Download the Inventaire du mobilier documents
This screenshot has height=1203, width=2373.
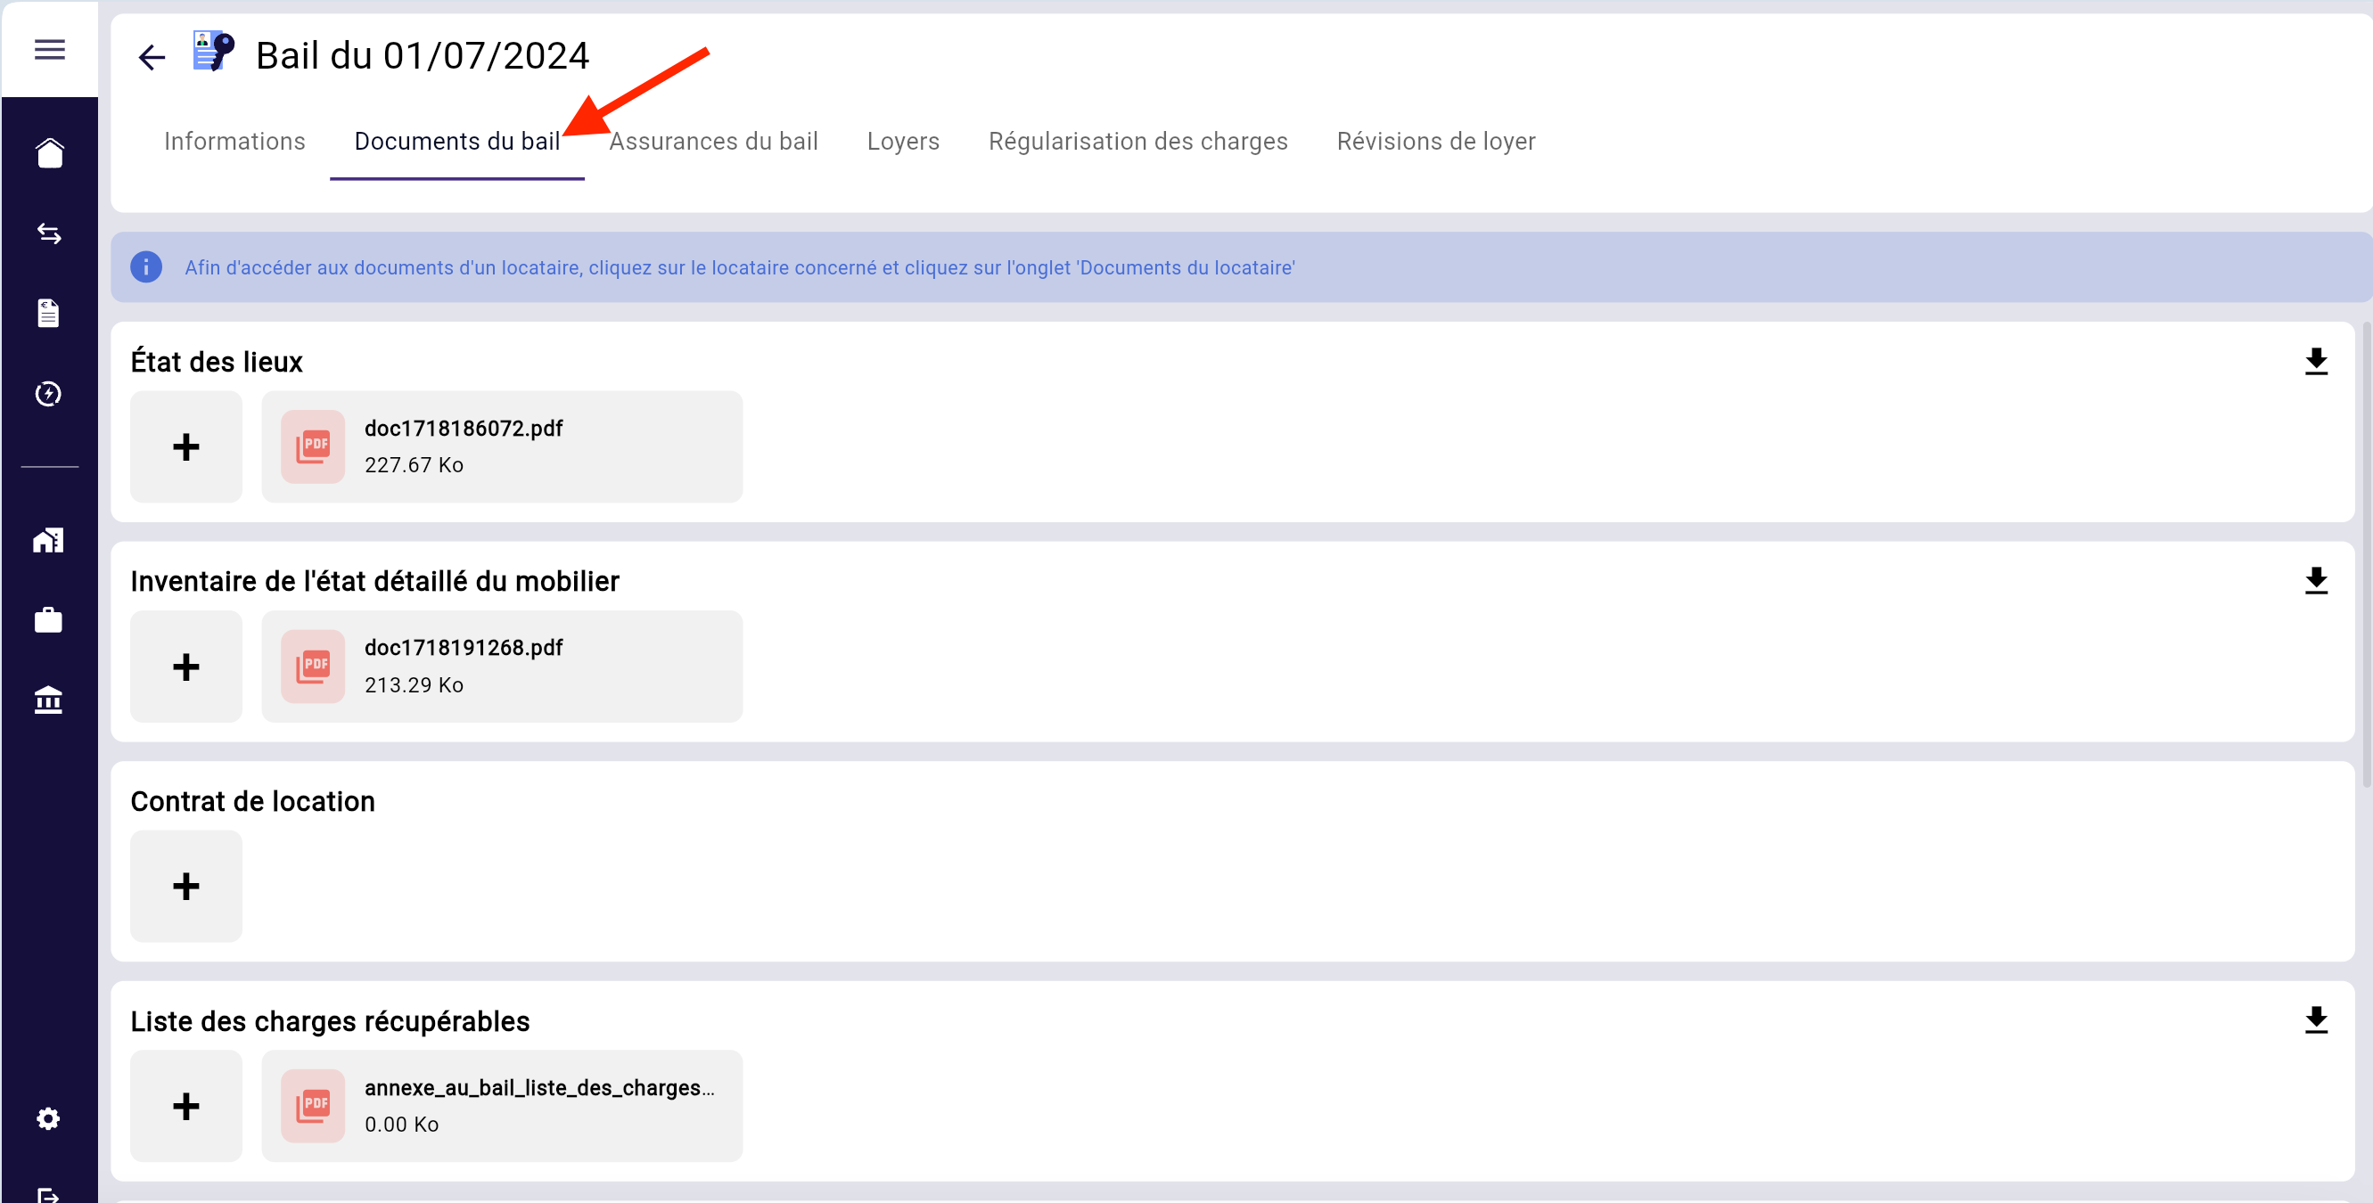2315,581
